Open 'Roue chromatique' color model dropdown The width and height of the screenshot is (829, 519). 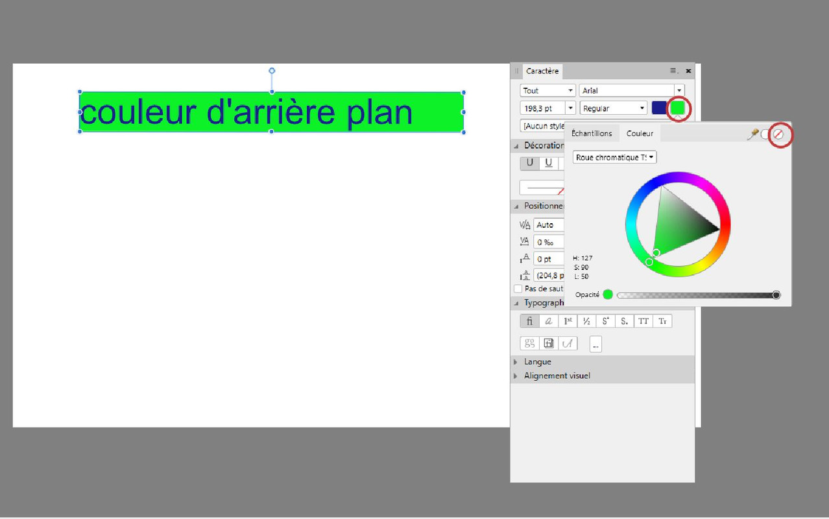614,158
